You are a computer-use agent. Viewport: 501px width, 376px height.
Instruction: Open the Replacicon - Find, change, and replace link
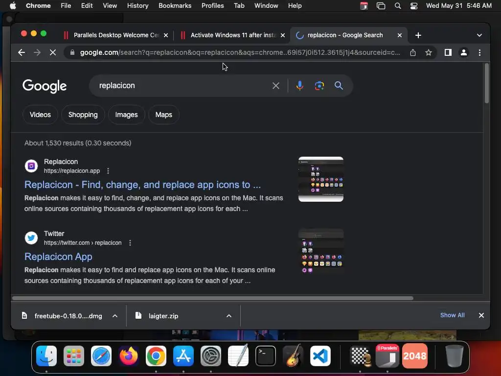(142, 185)
